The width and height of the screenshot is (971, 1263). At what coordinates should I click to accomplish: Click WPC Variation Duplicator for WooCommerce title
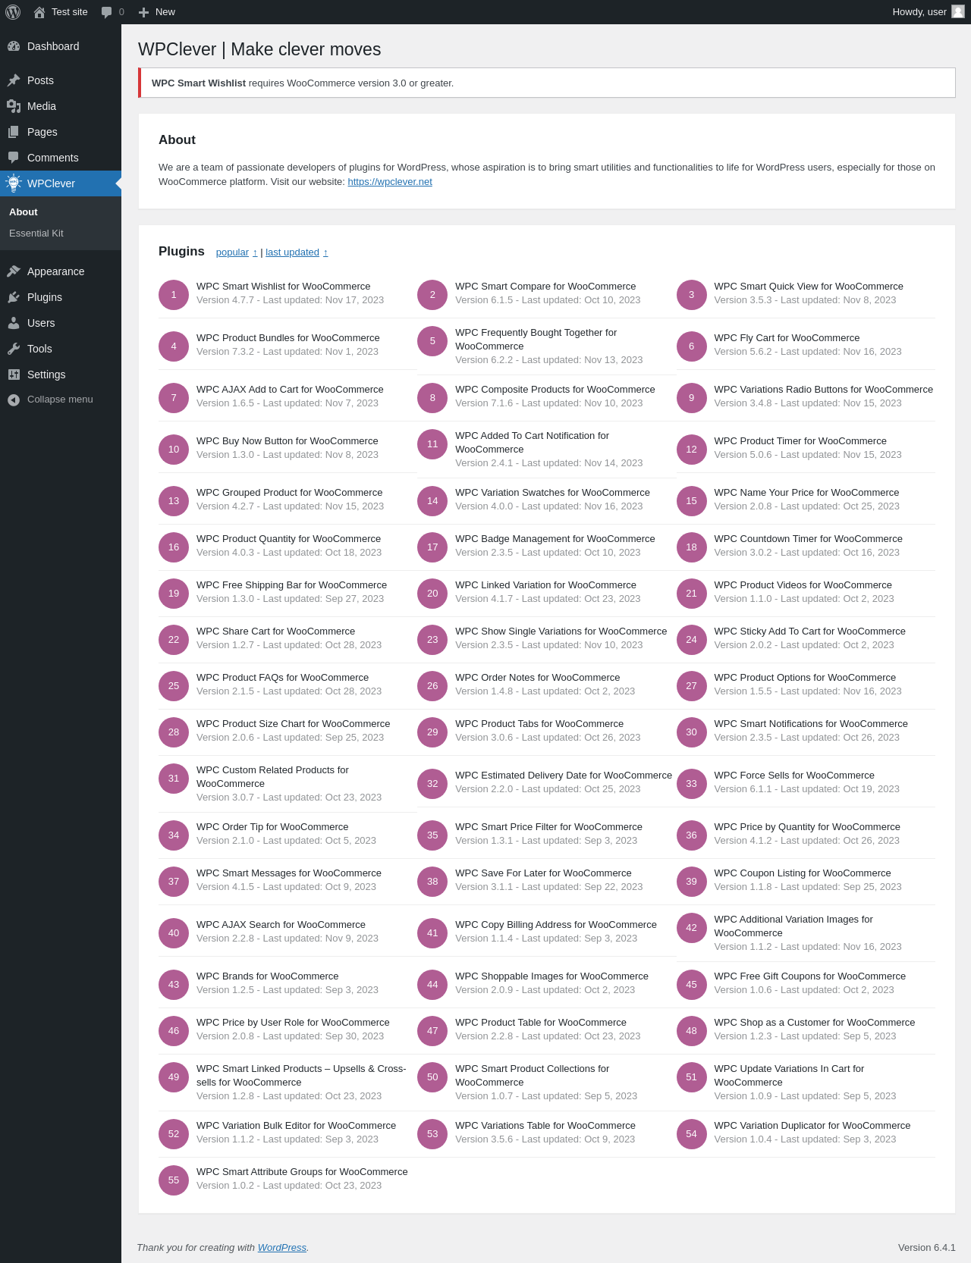click(812, 1126)
